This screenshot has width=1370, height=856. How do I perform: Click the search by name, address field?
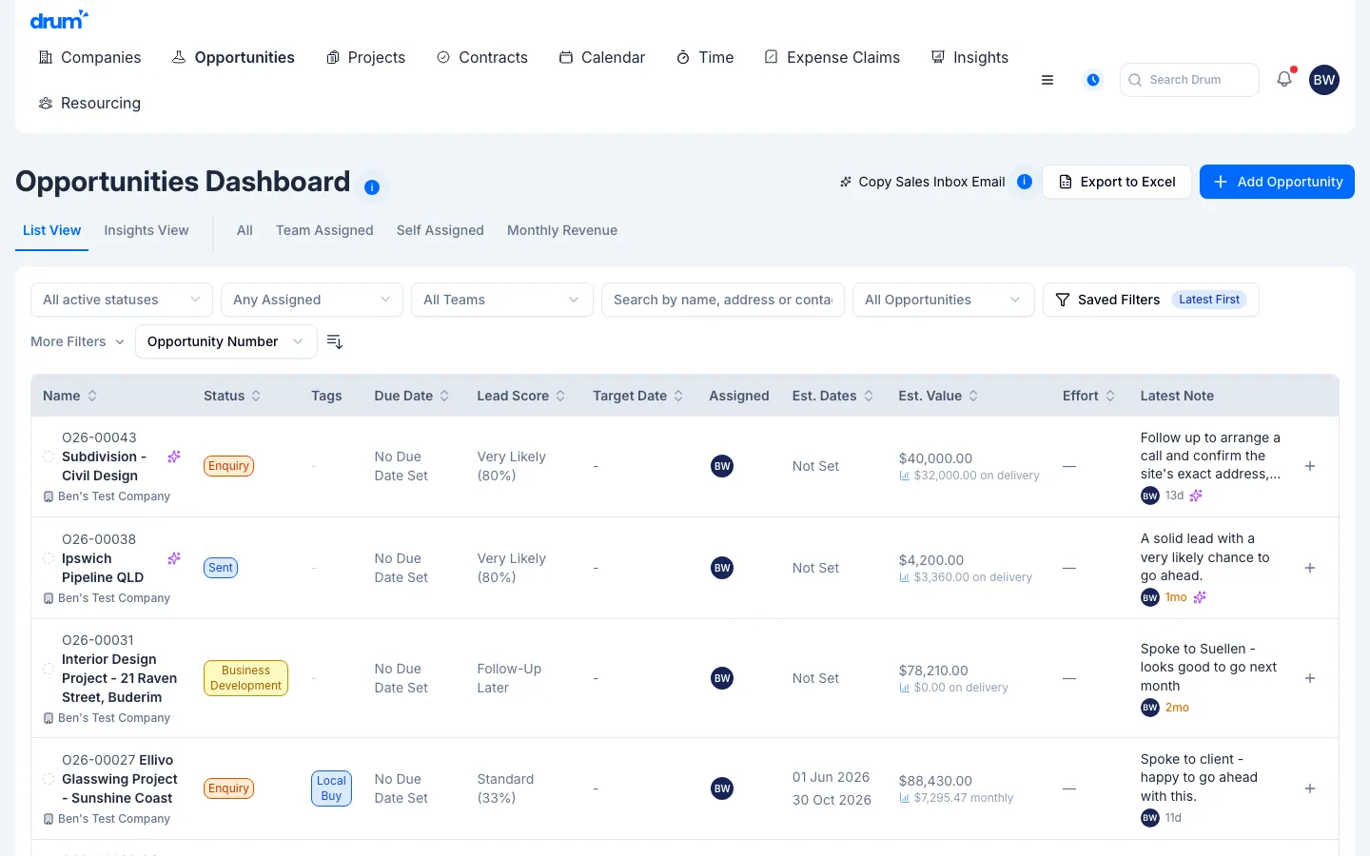click(x=723, y=300)
